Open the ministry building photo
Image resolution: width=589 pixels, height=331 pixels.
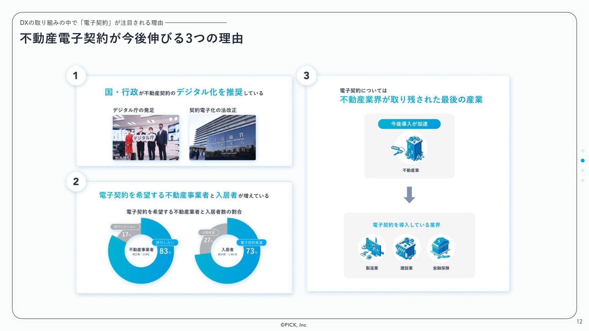(x=222, y=138)
